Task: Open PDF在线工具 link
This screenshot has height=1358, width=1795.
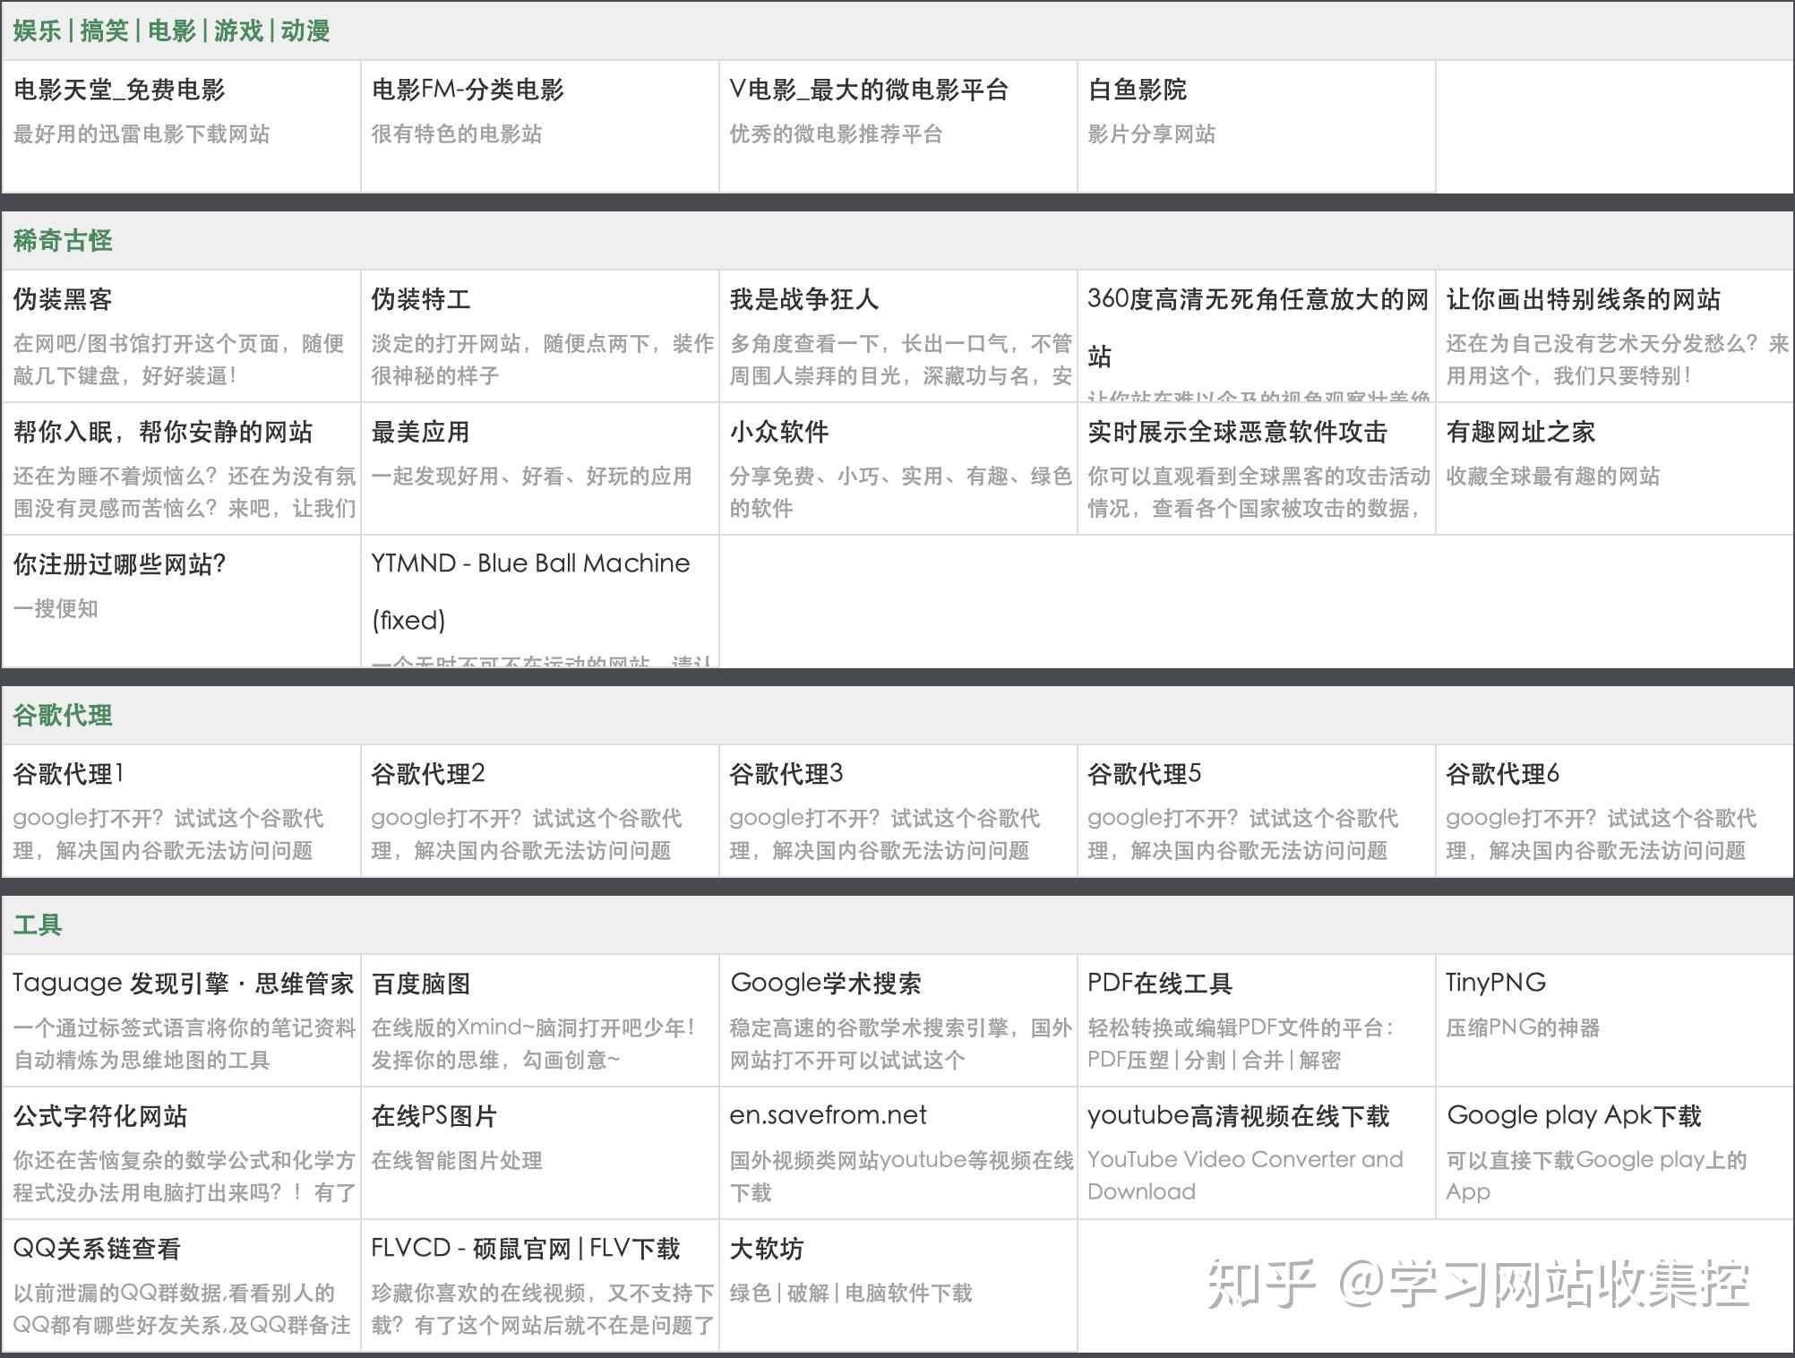Action: tap(1160, 984)
